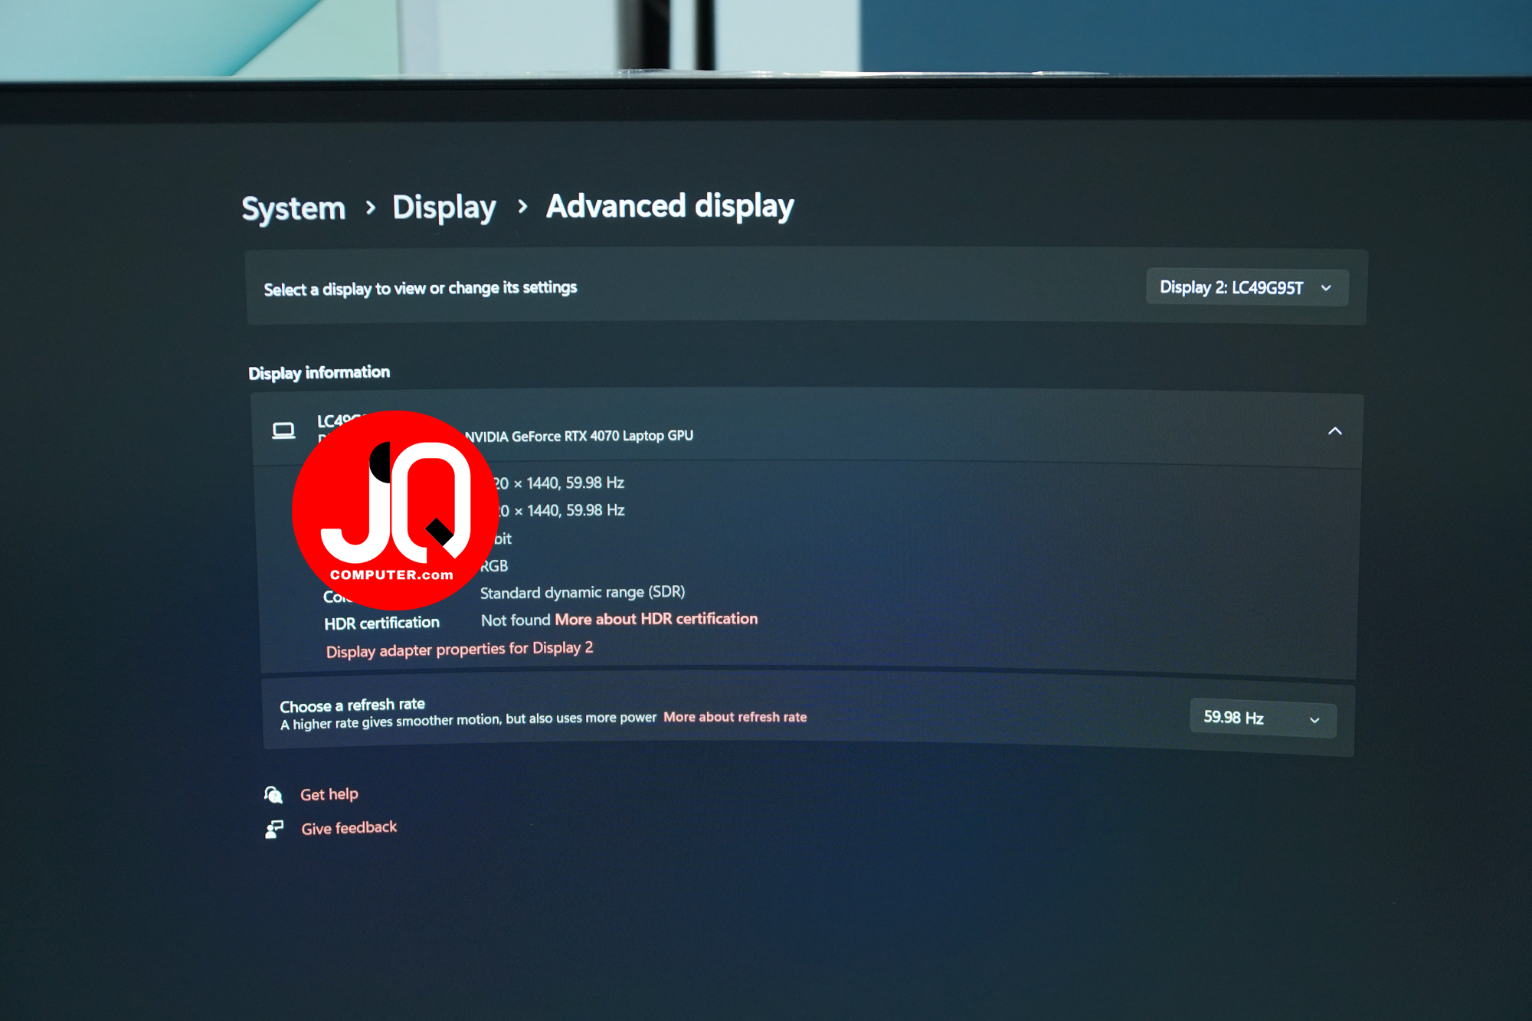Viewport: 1532px width, 1021px height.
Task: Open the 59.98 Hz refresh rate dropdown
Action: point(1263,718)
